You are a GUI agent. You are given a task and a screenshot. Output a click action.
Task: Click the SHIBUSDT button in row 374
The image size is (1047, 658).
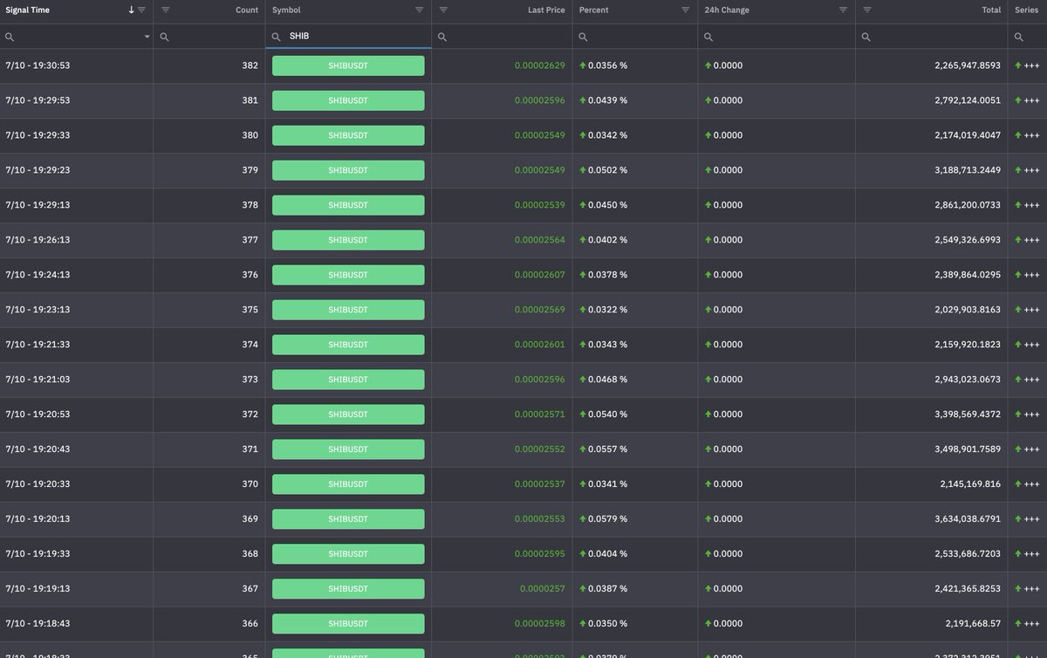coord(348,345)
